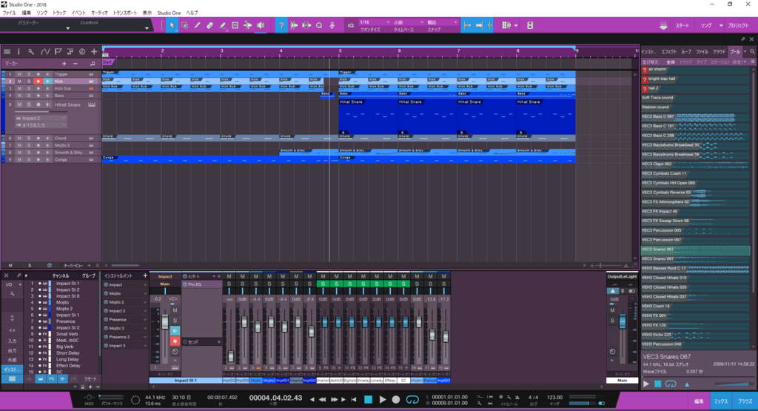Open the track list icon above tracks
758x411 pixels.
pyautogui.click(x=7, y=51)
